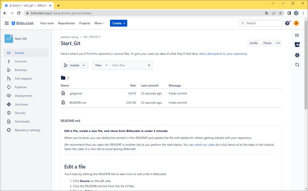Bookmark page with the star icon
Screen dimensions: 308x191
(281, 13)
